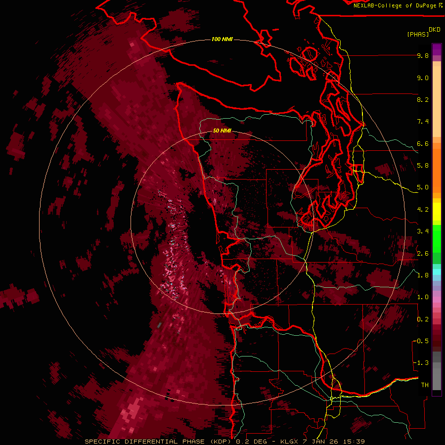Click the yellow segment of the color bar
Image resolution: width=445 pixels, height=445 pixels.
[437, 212]
